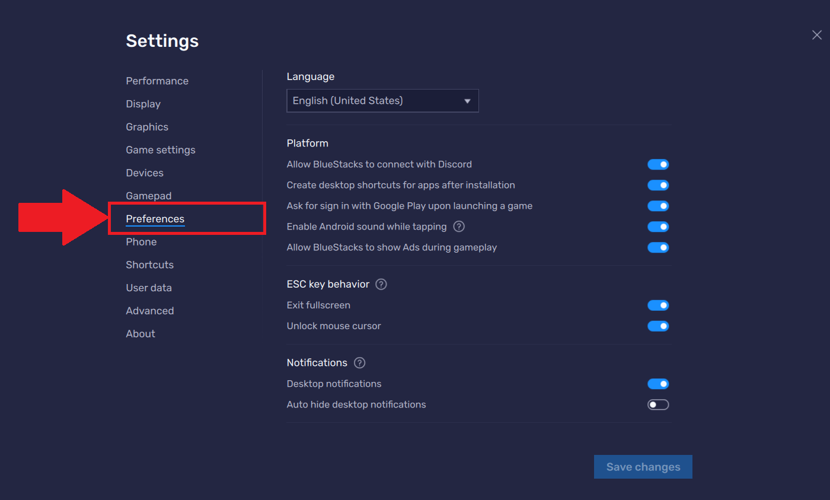
Task: Open the Display settings section
Action: (x=143, y=104)
